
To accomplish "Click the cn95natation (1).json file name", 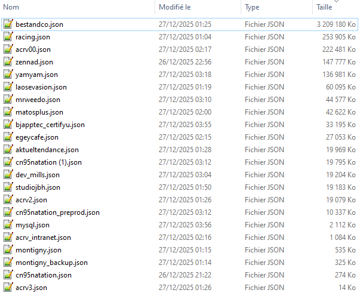I will 49,162.
